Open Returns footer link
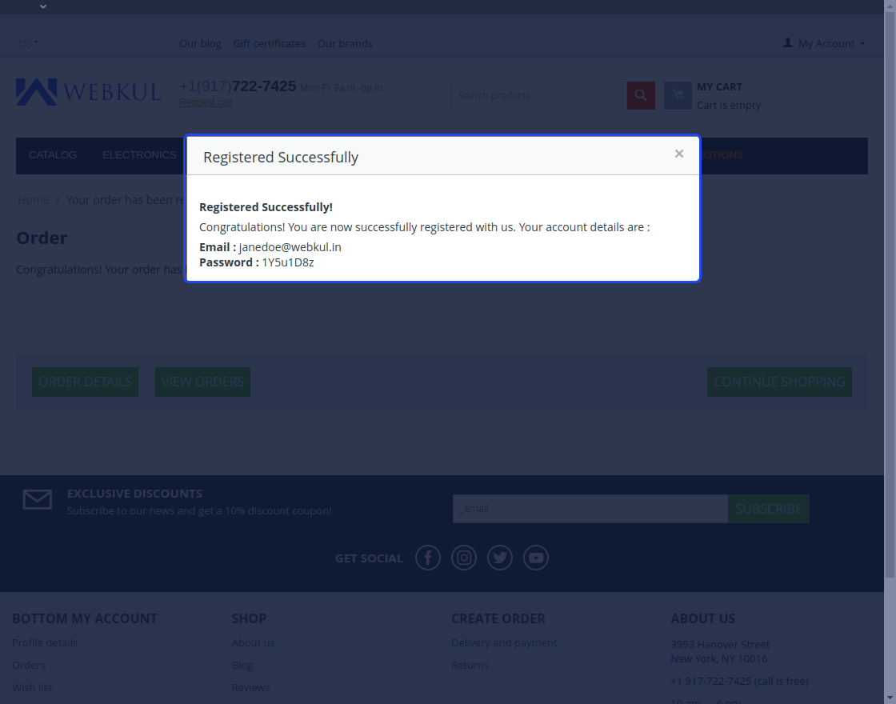This screenshot has height=704, width=896. (470, 665)
